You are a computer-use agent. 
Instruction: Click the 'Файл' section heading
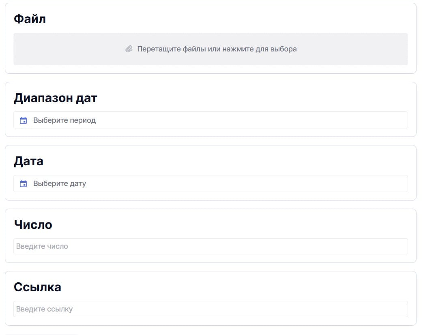coord(30,19)
